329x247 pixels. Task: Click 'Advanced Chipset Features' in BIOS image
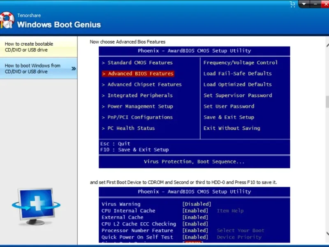[x=145, y=84]
